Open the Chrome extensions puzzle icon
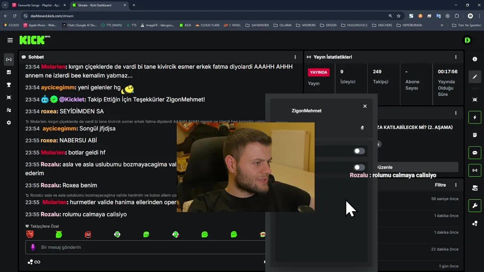This screenshot has width=484, height=272. [457, 16]
